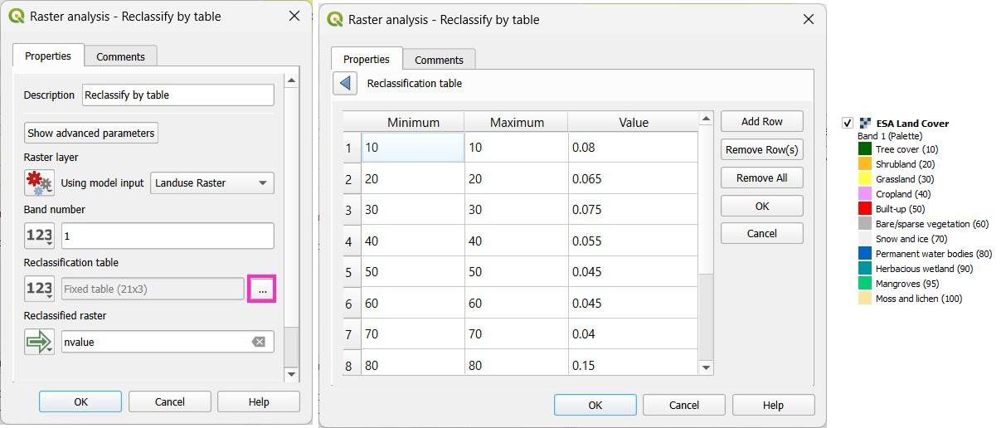Open the Comments tab in the right dialog
This screenshot has width=1006, height=428.
coord(439,60)
